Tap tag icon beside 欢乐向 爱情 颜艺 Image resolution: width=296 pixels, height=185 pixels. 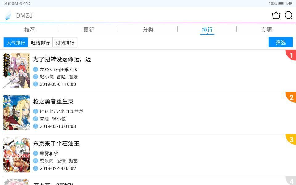35,161
